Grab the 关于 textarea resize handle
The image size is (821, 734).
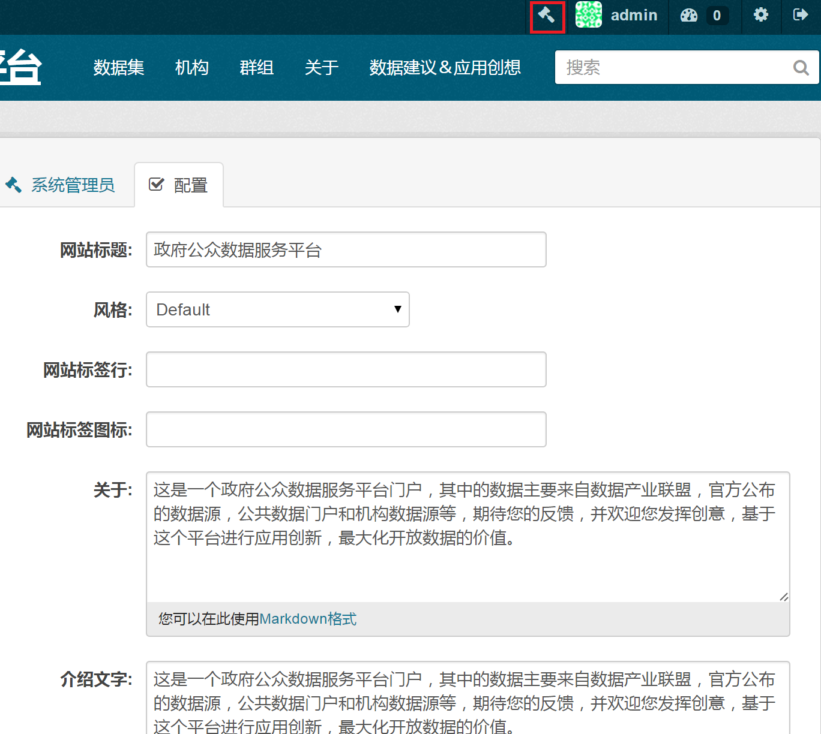pyautogui.click(x=784, y=597)
